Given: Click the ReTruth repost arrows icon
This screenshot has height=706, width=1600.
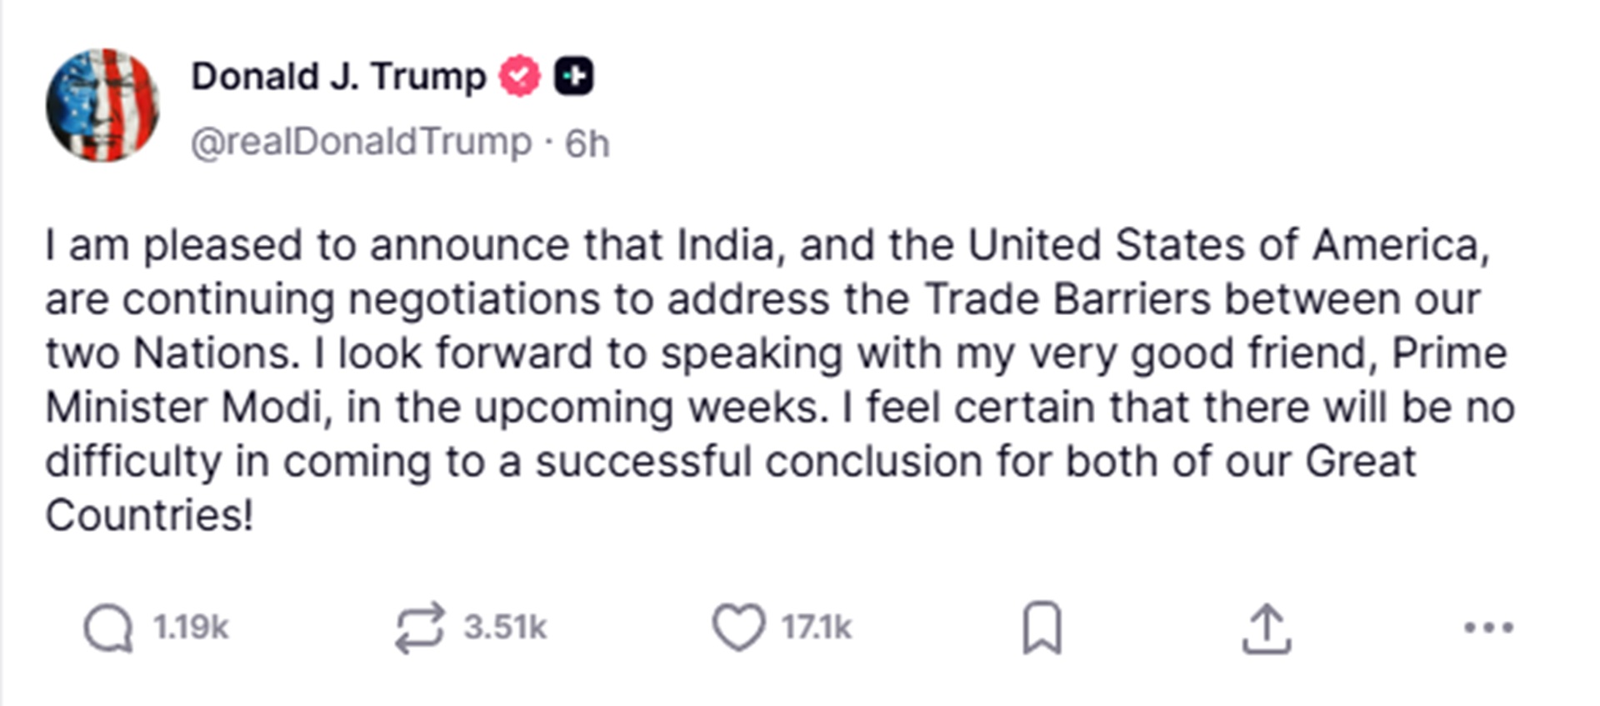Looking at the screenshot, I should point(419,628).
